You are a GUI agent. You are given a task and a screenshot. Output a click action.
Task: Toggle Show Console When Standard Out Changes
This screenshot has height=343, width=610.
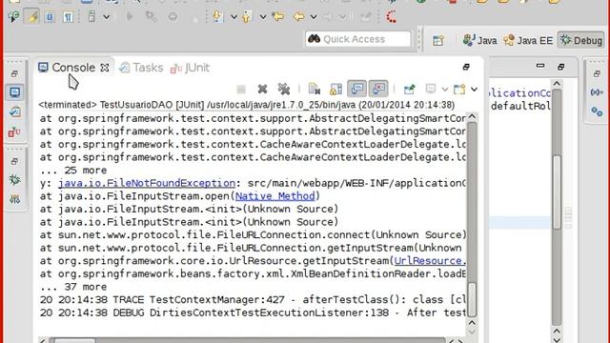pos(356,89)
